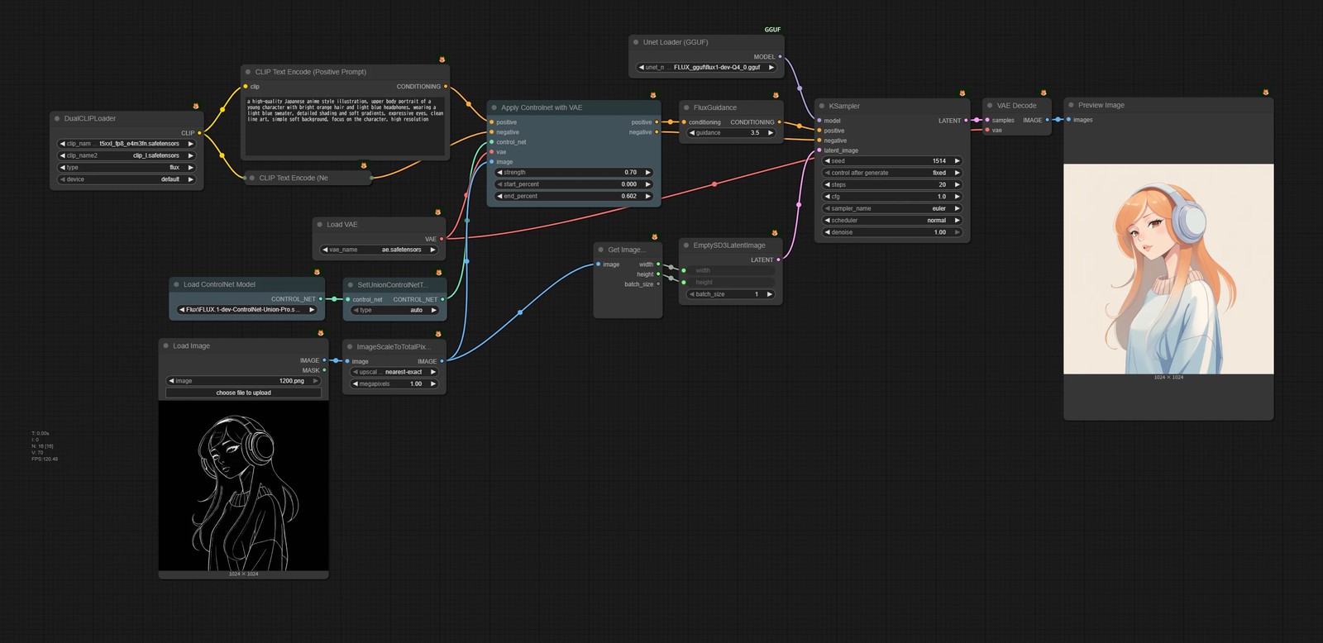Click the GGUF badge above Unet Loader
The height and width of the screenshot is (643, 1323).
click(x=772, y=30)
